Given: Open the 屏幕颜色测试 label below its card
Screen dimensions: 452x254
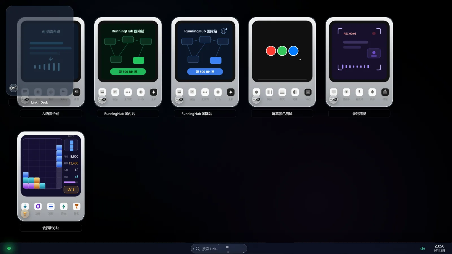Looking at the screenshot, I should tap(282, 114).
